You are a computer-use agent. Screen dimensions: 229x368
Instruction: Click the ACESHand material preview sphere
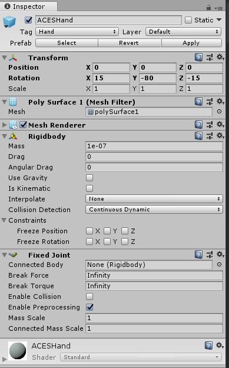coord(18,351)
